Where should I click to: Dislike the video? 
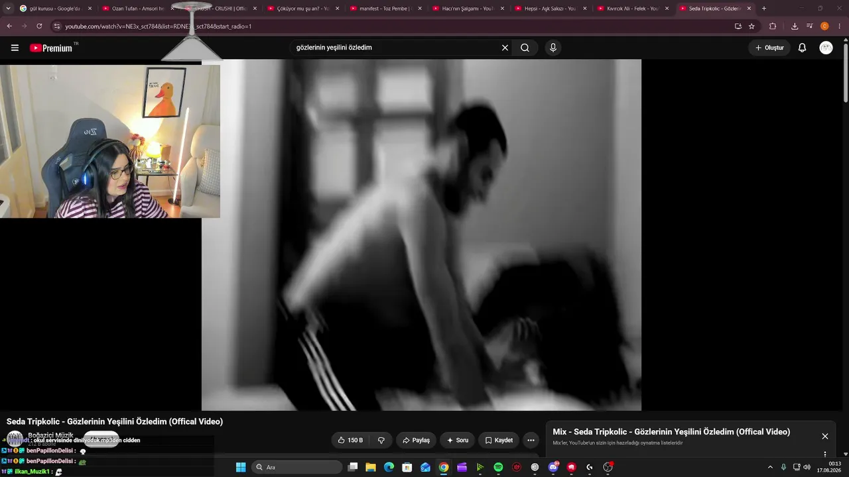381,440
